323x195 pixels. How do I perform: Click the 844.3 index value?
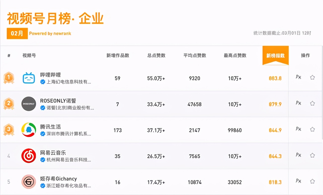(x=275, y=156)
